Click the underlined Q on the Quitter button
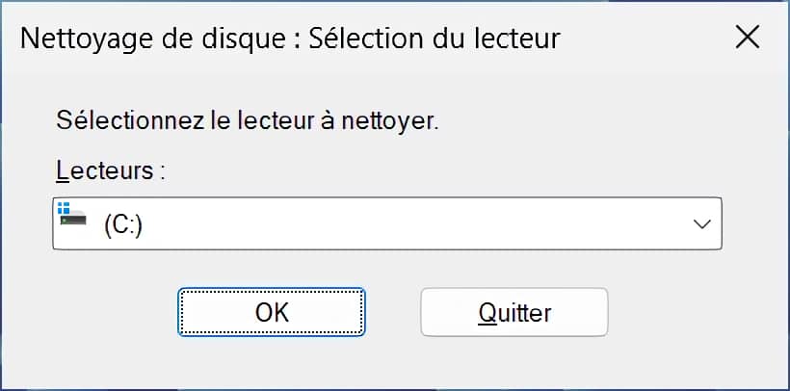790x391 pixels. click(x=487, y=312)
